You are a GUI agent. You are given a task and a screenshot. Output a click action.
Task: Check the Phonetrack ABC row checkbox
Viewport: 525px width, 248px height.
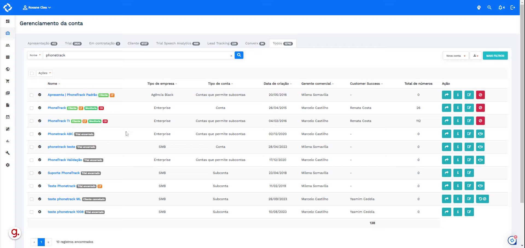pos(32,134)
